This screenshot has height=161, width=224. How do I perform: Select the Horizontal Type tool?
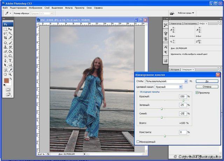(10, 60)
